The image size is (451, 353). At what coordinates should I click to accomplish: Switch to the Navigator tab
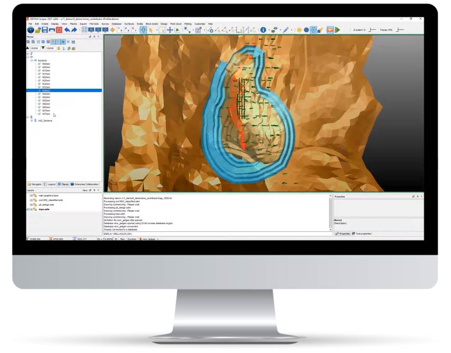coord(35,184)
